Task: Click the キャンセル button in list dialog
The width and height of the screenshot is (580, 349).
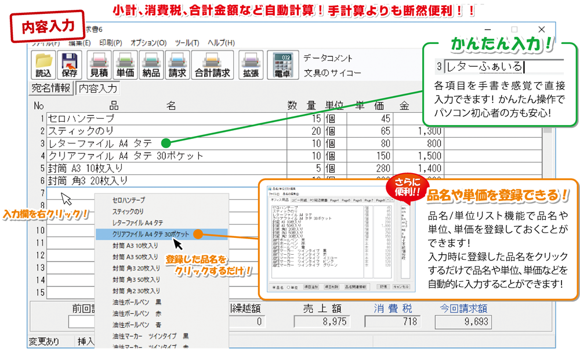Action: click(401, 286)
